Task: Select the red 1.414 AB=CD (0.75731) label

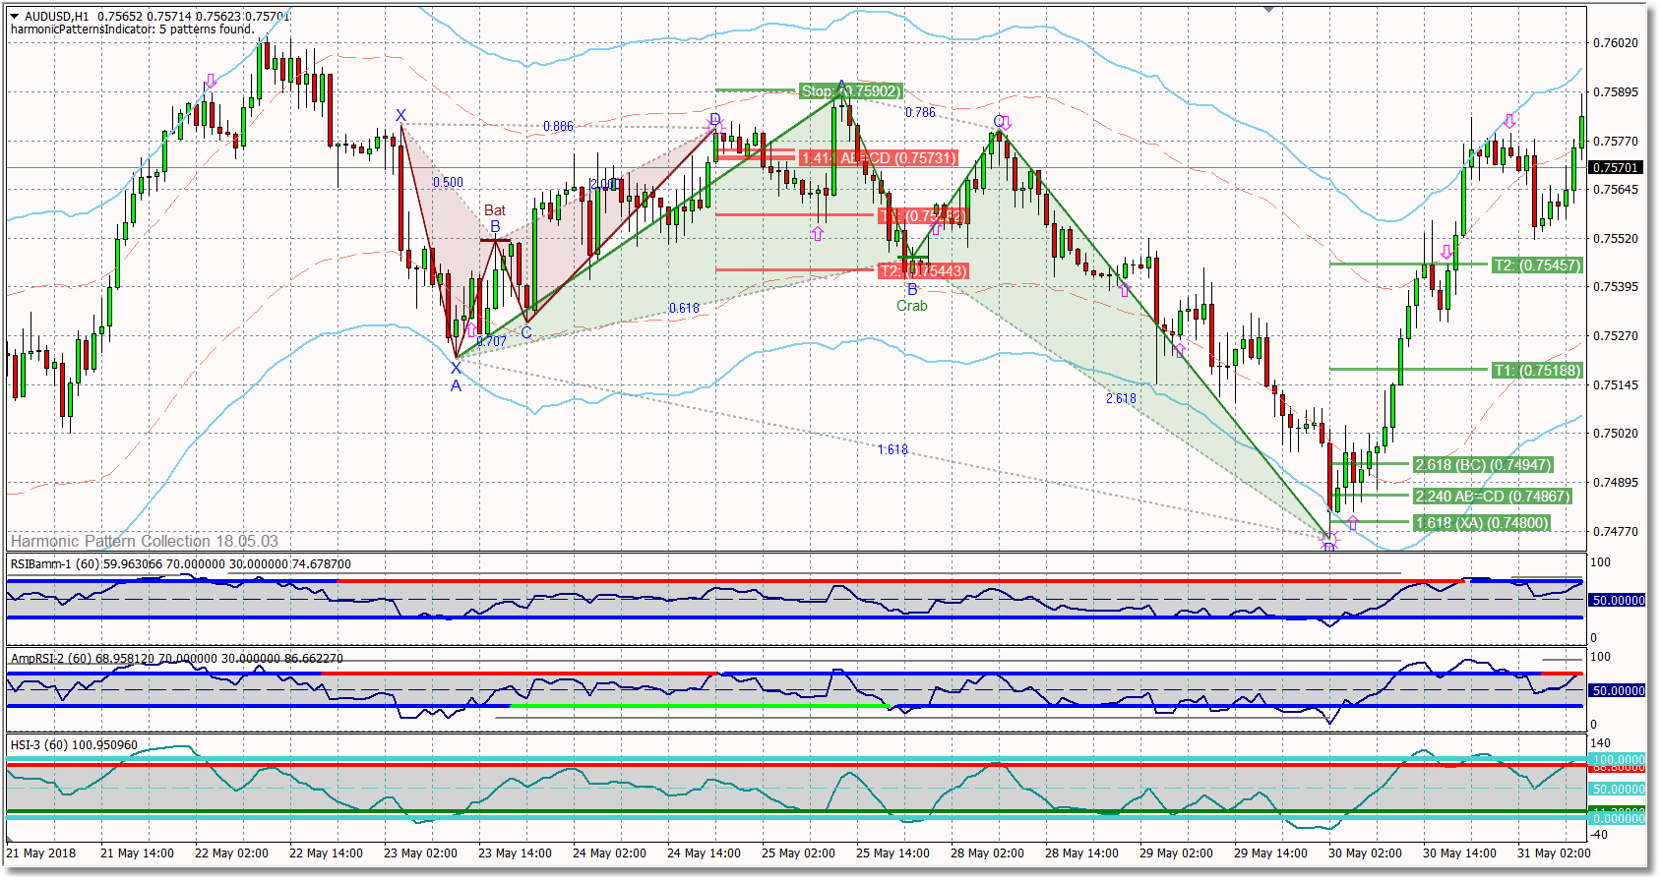Action: click(878, 158)
